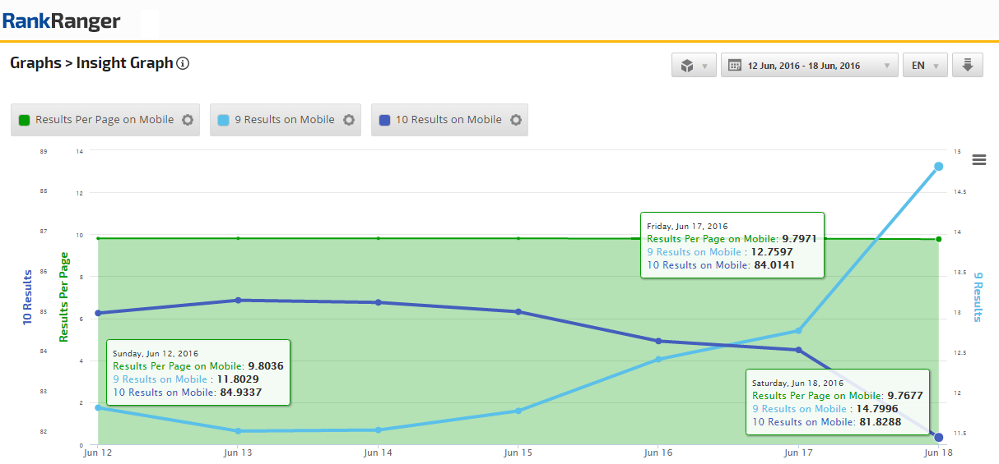The image size is (999, 464).
Task: Click the Graphs breadcrumb link
Action: click(35, 63)
